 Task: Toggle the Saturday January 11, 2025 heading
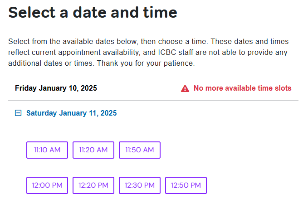pos(71,113)
